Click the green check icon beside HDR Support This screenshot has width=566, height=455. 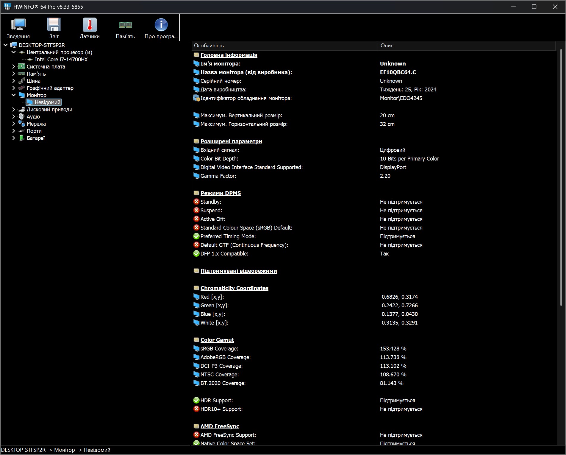[196, 400]
